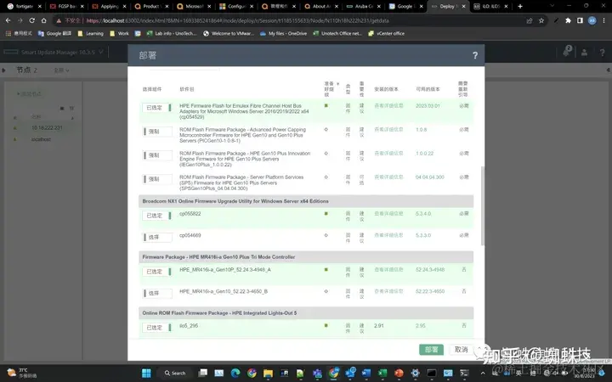Toggle 选择 for HPE_MR416i-a_Gen10_52.22.3-4650_B
The width and height of the screenshot is (612, 382).
click(157, 293)
